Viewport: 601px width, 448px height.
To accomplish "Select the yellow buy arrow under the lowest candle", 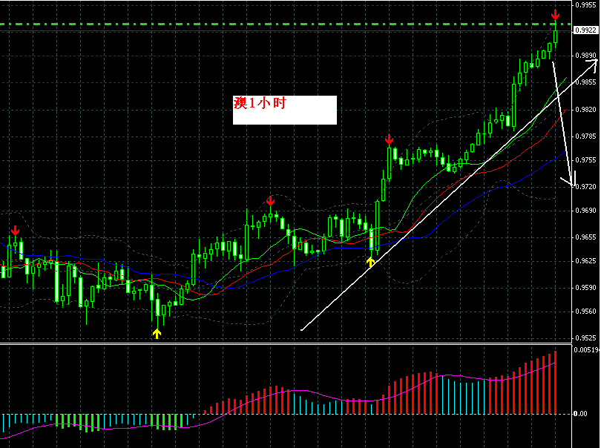I will click(157, 334).
